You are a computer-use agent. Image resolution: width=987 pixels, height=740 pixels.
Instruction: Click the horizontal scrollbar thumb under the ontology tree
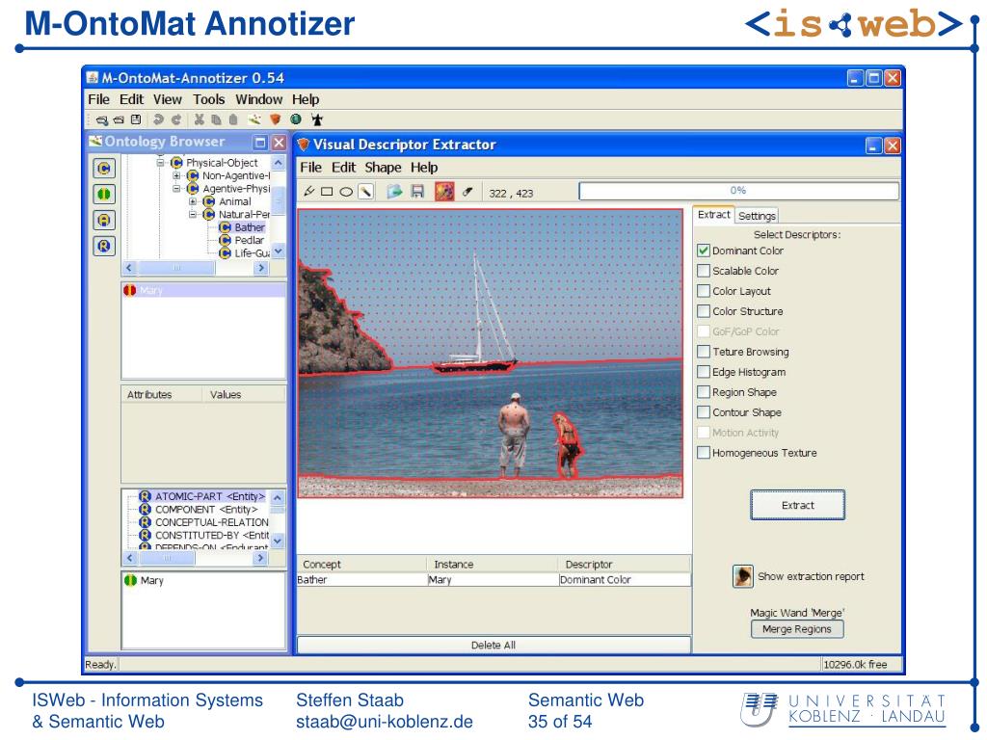[x=177, y=268]
